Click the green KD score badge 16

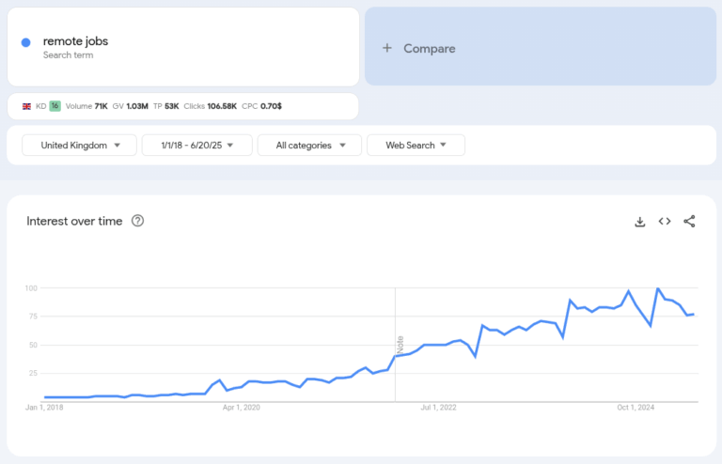coord(55,106)
